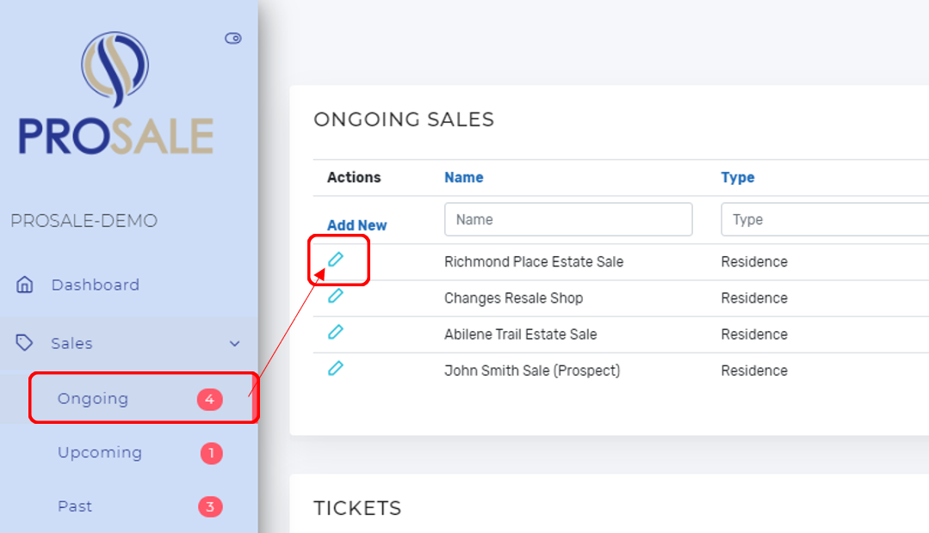The width and height of the screenshot is (929, 533).
Task: Click the Sales tag icon
Action: pos(24,342)
